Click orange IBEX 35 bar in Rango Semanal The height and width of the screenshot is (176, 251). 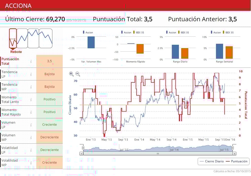[x=229, y=53]
